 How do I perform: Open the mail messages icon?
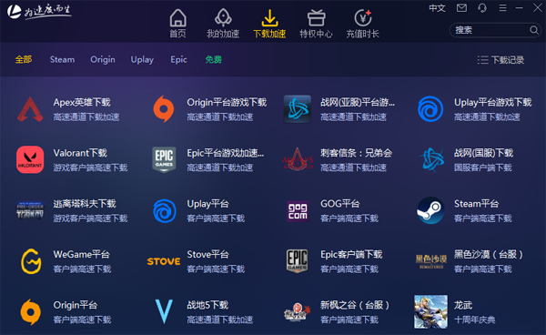point(461,7)
